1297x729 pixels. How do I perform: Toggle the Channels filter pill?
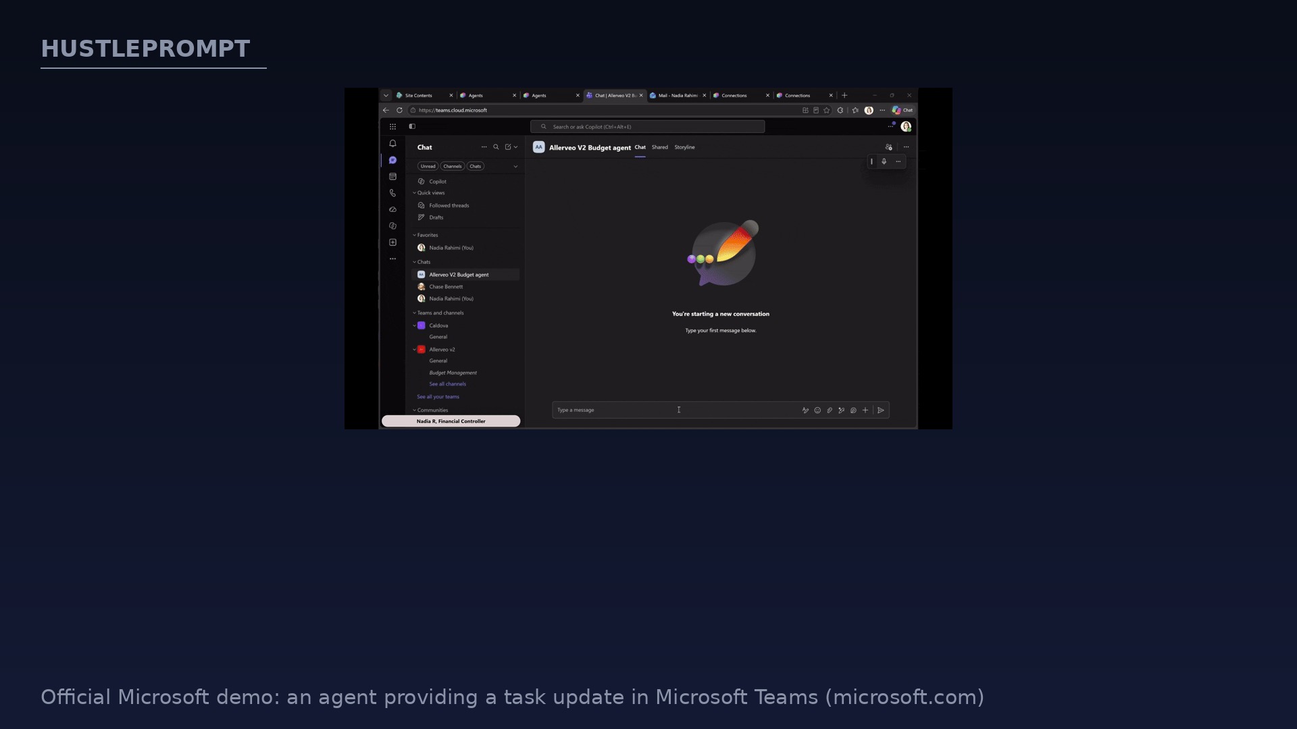pyautogui.click(x=453, y=166)
